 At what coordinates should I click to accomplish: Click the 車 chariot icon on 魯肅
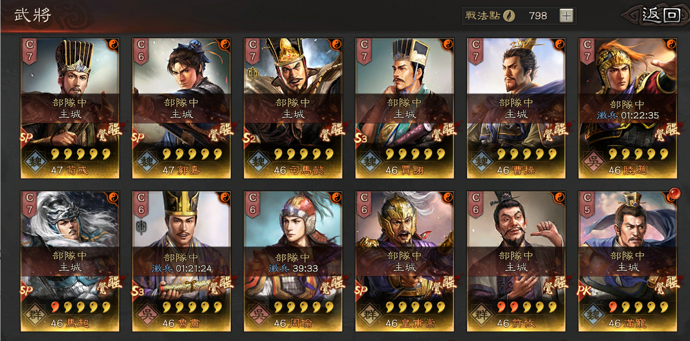click(x=141, y=227)
